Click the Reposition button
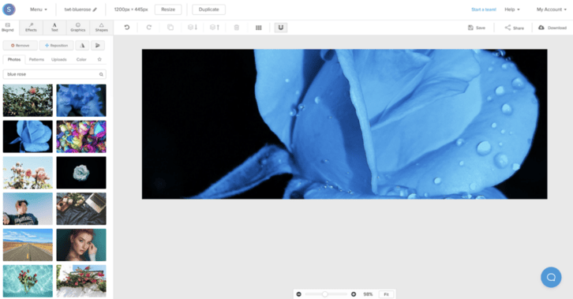 coord(56,45)
